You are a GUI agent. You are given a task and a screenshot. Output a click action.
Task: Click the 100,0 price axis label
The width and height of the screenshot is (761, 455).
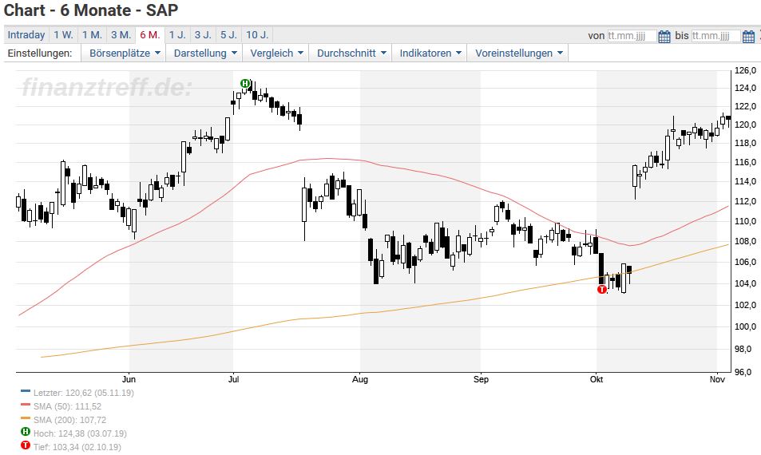pos(746,326)
